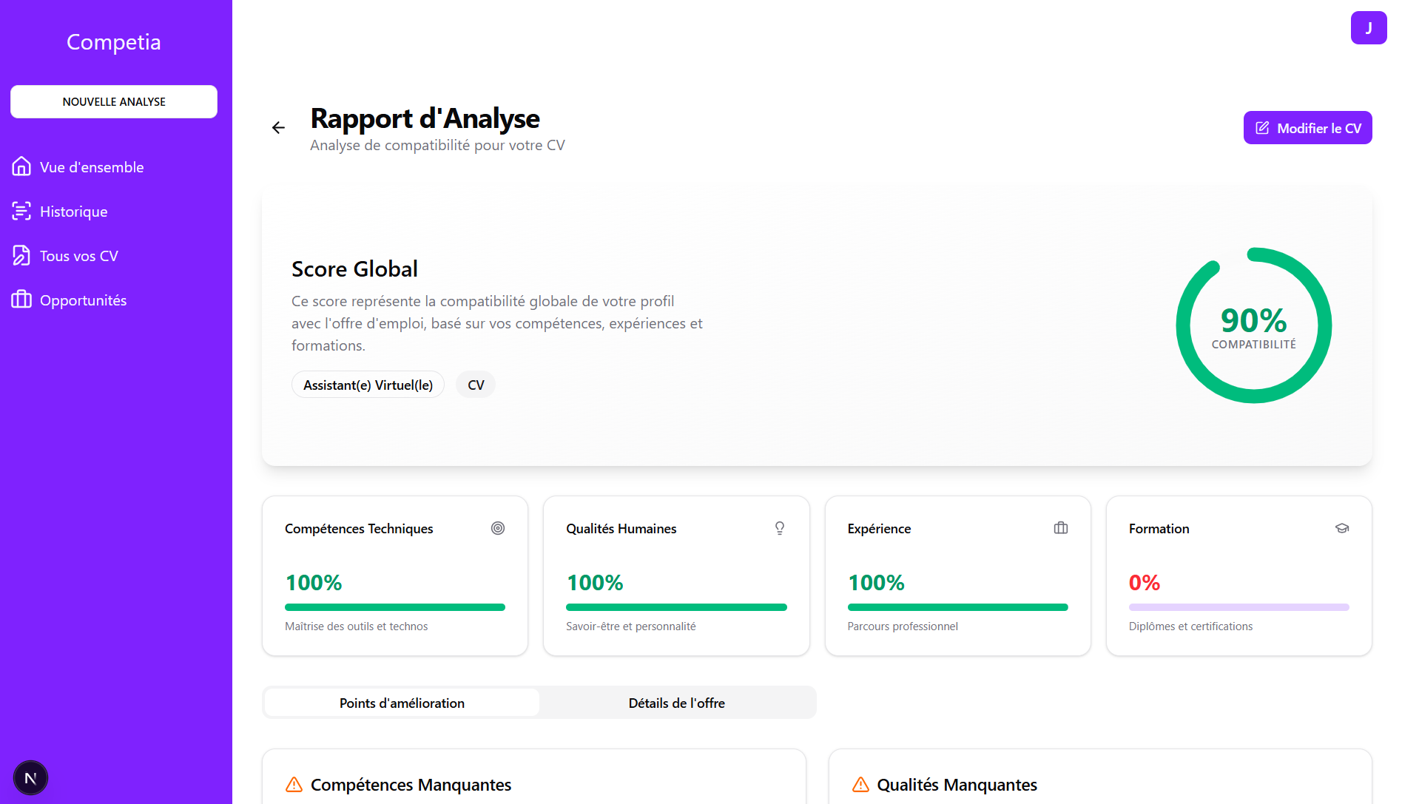Start a new analysis with NOUVELLE ANALYSE
The height and width of the screenshot is (804, 1402).
114,101
